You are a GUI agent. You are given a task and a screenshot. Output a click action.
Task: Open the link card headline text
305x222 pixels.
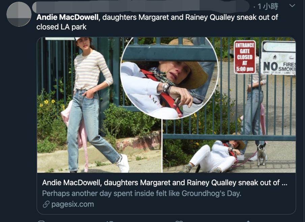pyautogui.click(x=165, y=183)
